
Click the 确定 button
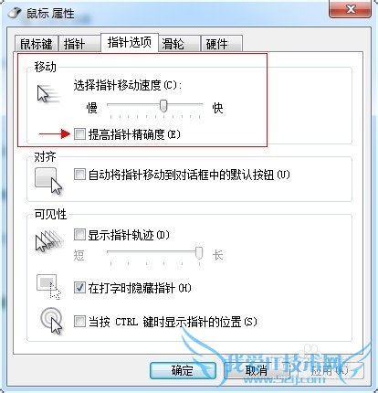tap(183, 370)
